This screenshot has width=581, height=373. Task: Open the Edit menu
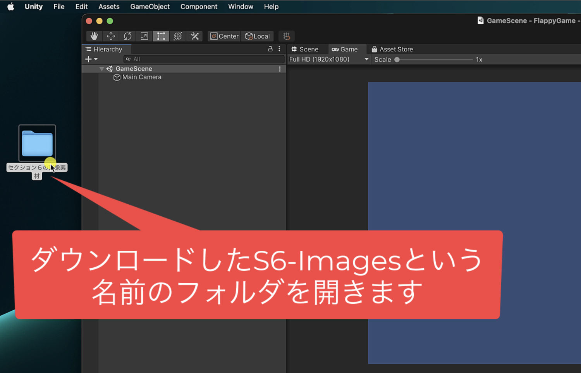tap(81, 7)
